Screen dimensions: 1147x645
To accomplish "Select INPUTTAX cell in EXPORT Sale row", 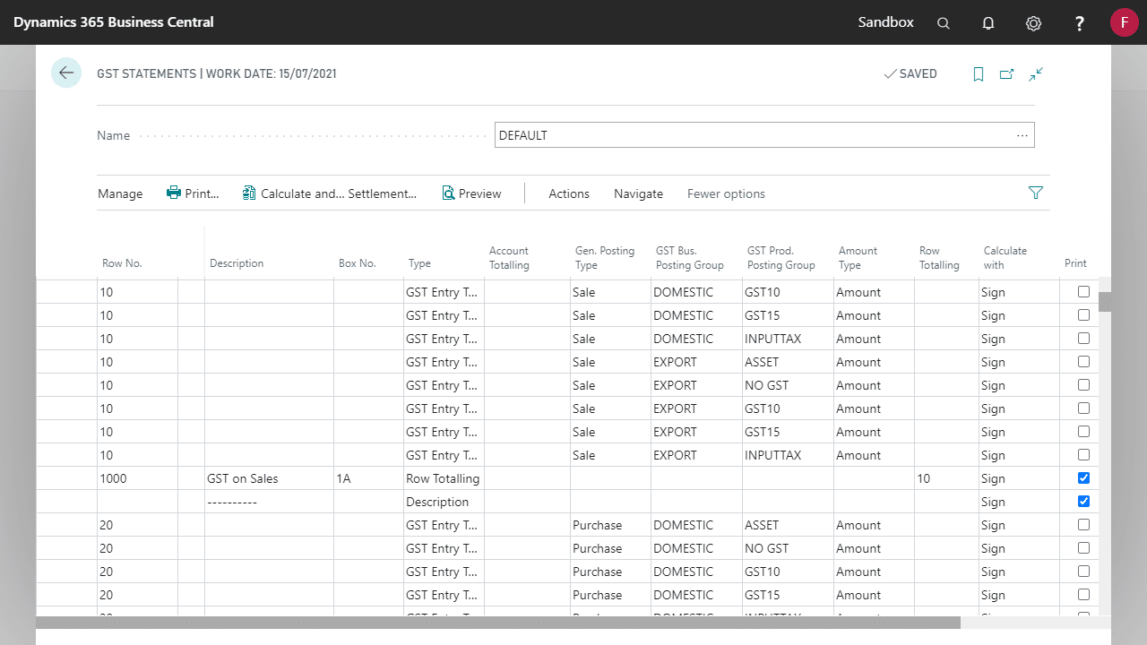I will tap(788, 455).
